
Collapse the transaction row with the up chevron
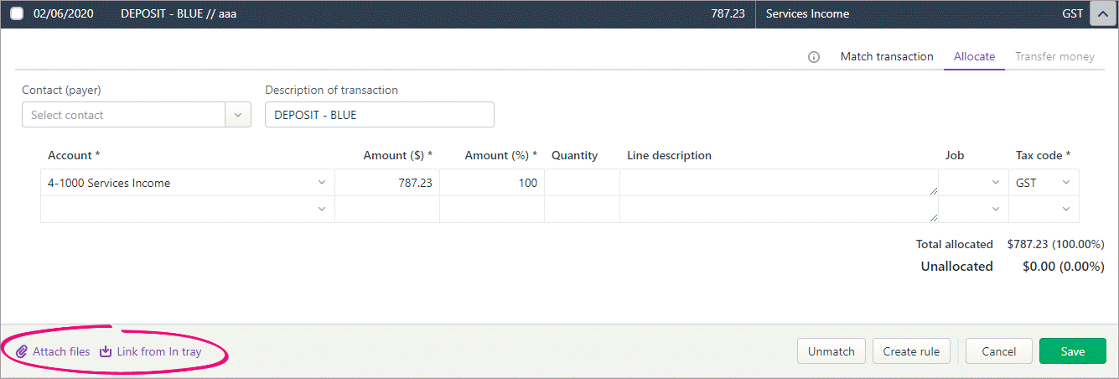pyautogui.click(x=1101, y=14)
